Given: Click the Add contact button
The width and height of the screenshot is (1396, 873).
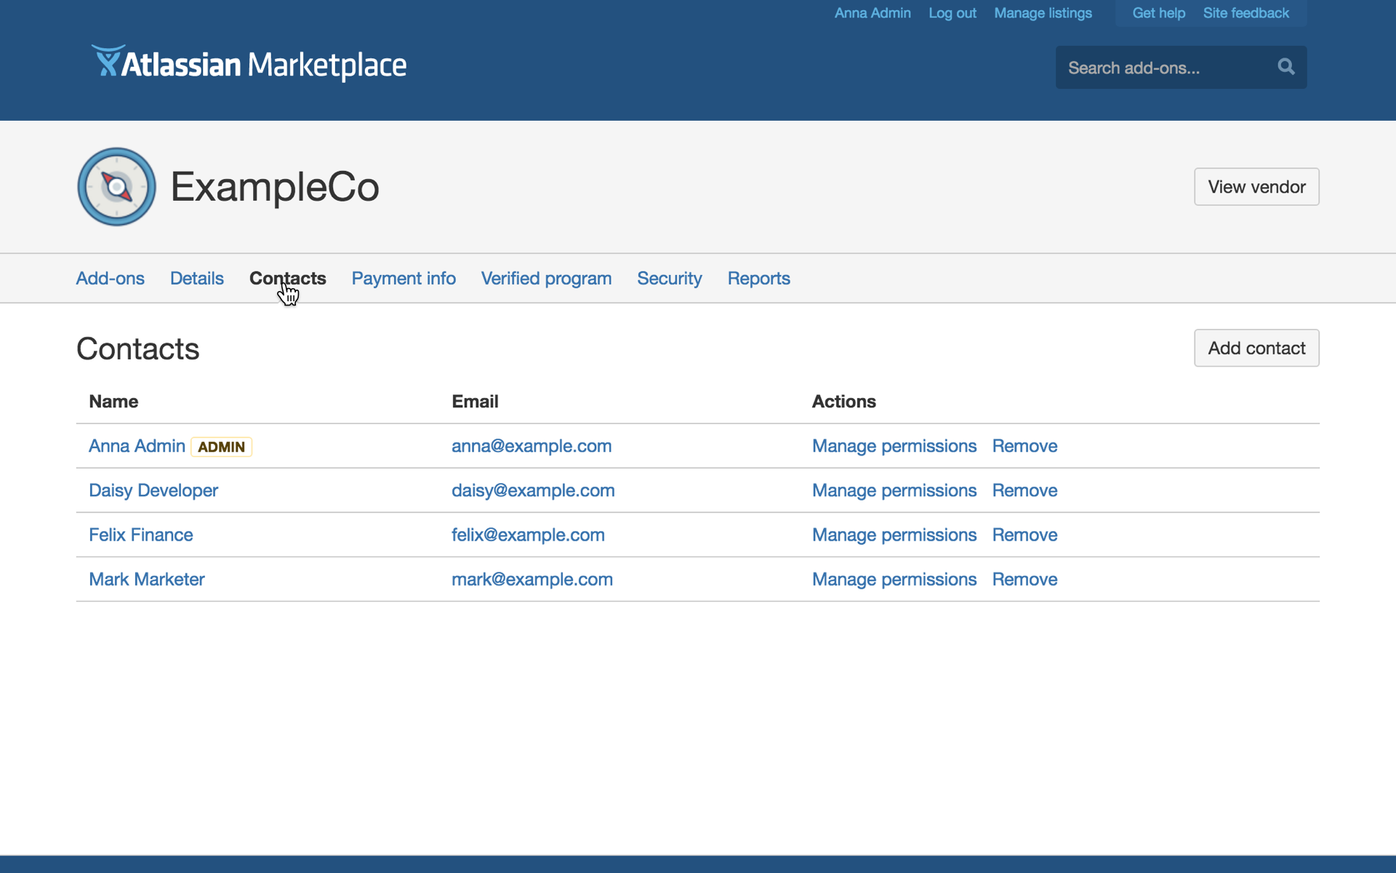Looking at the screenshot, I should click(1256, 348).
